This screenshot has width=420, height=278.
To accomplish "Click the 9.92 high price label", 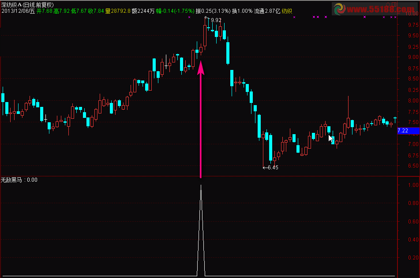I will point(216,20).
